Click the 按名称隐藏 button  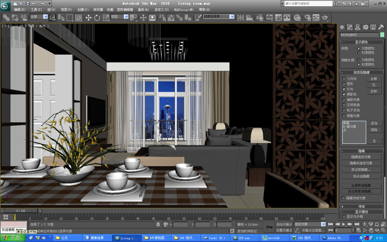pyautogui.click(x=361, y=170)
